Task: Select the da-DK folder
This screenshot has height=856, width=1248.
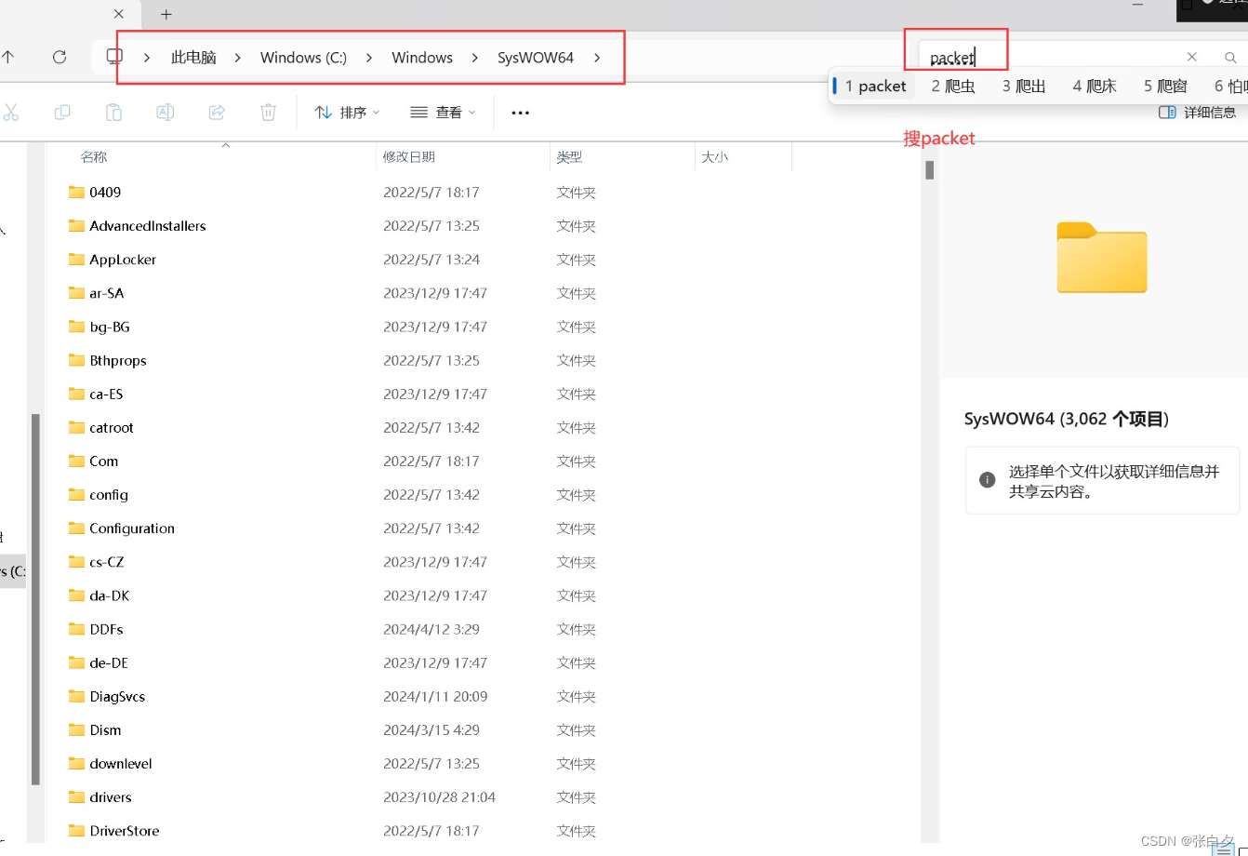Action: tap(110, 595)
